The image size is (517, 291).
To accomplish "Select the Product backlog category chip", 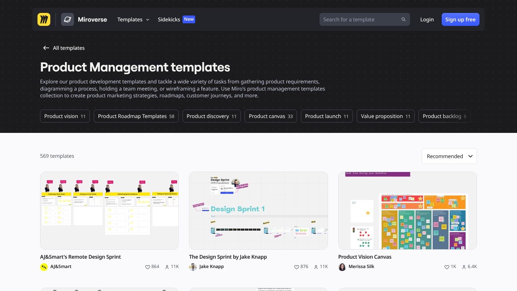I will tap(445, 116).
